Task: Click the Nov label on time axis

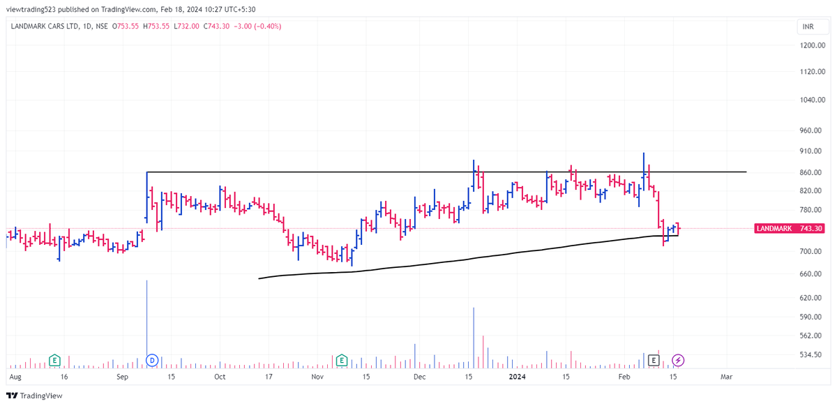Action: (x=318, y=377)
